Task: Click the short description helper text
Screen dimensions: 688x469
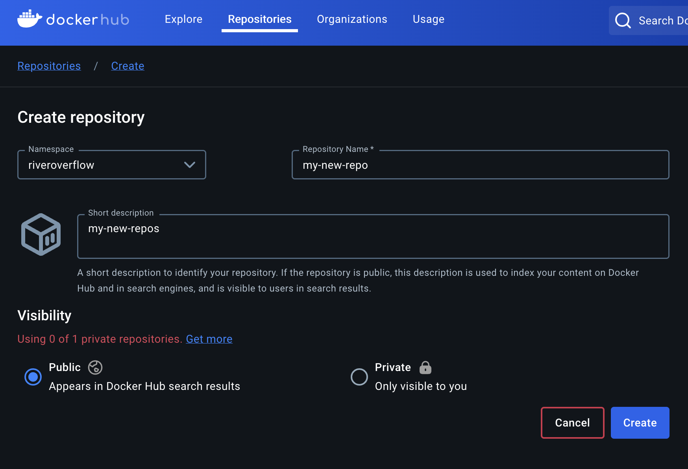Action: tap(358, 281)
